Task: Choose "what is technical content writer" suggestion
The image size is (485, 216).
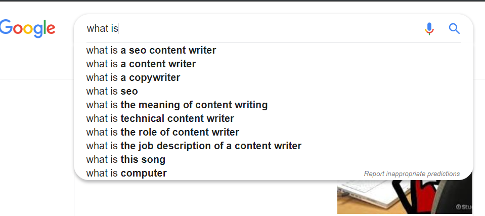Action: click(x=160, y=119)
